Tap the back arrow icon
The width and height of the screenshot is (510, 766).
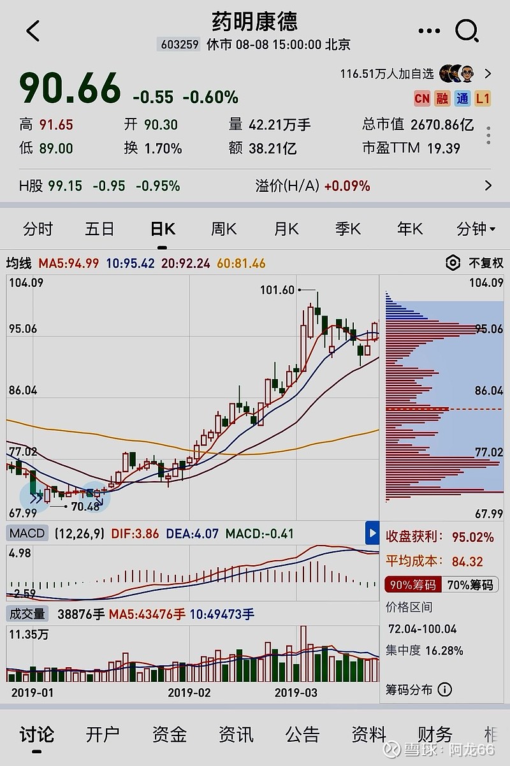(33, 30)
